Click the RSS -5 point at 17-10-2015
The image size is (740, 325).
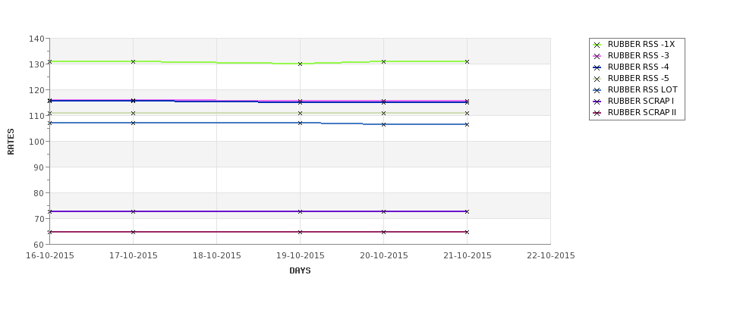tap(133, 113)
